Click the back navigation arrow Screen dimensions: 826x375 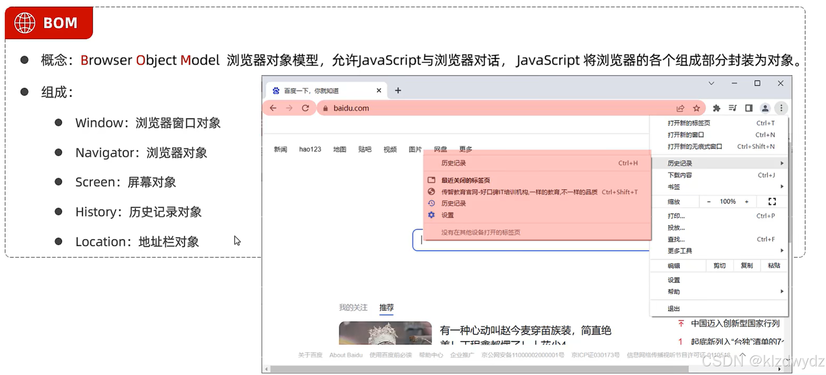pos(273,108)
